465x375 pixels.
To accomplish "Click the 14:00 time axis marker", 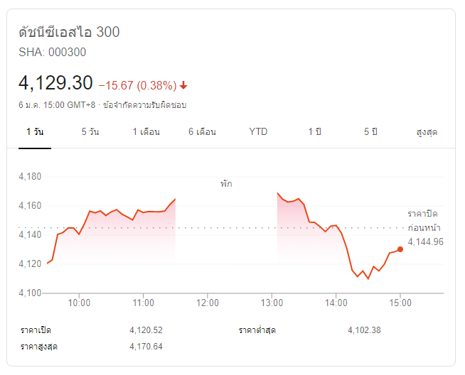I will [336, 303].
